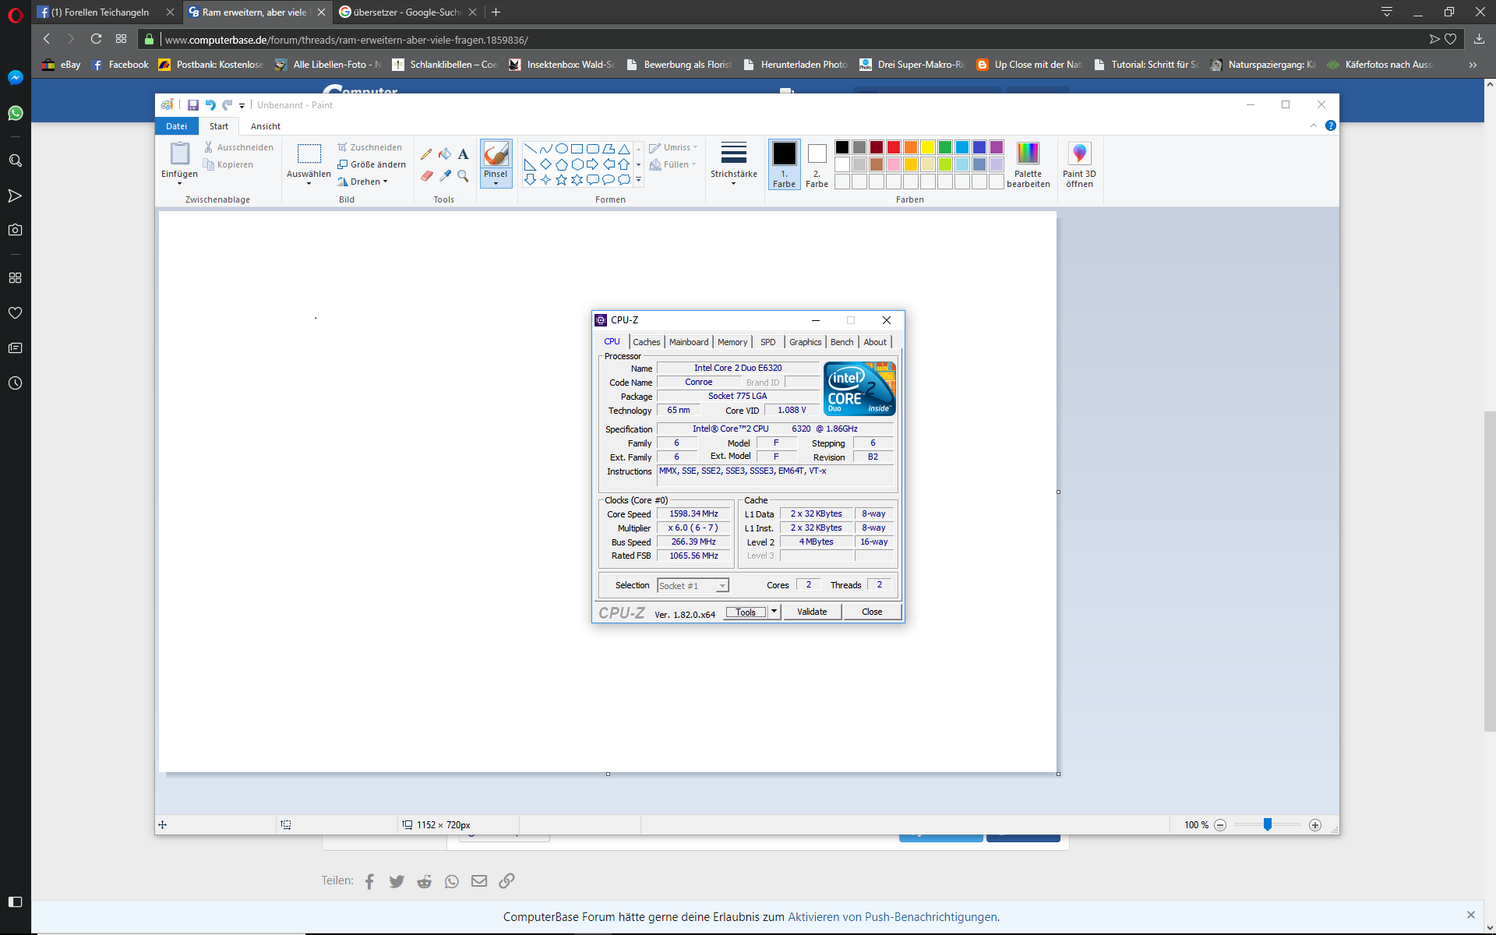
Task: Choose the Text tool
Action: click(x=463, y=154)
